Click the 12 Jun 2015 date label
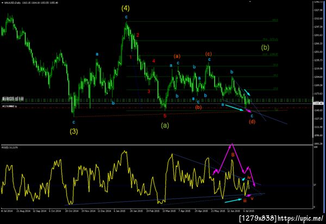This screenshot has height=224, width=326. coord(234,211)
